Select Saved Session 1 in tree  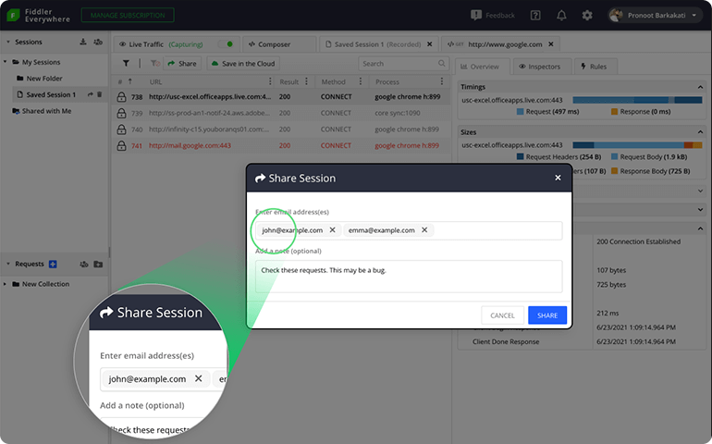coord(51,94)
